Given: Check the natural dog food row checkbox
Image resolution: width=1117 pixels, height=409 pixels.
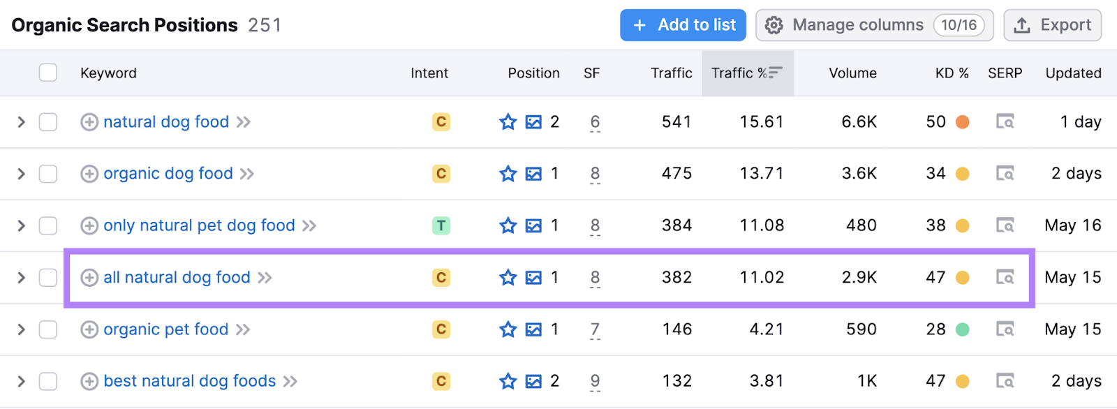Looking at the screenshot, I should tap(48, 122).
